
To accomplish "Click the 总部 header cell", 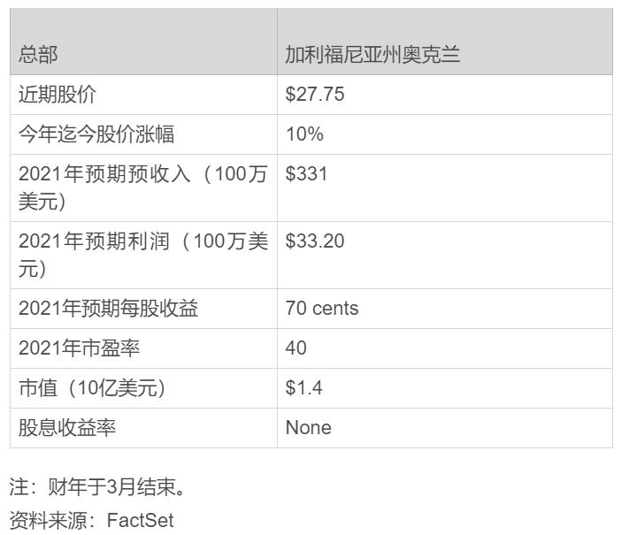I will [39, 55].
